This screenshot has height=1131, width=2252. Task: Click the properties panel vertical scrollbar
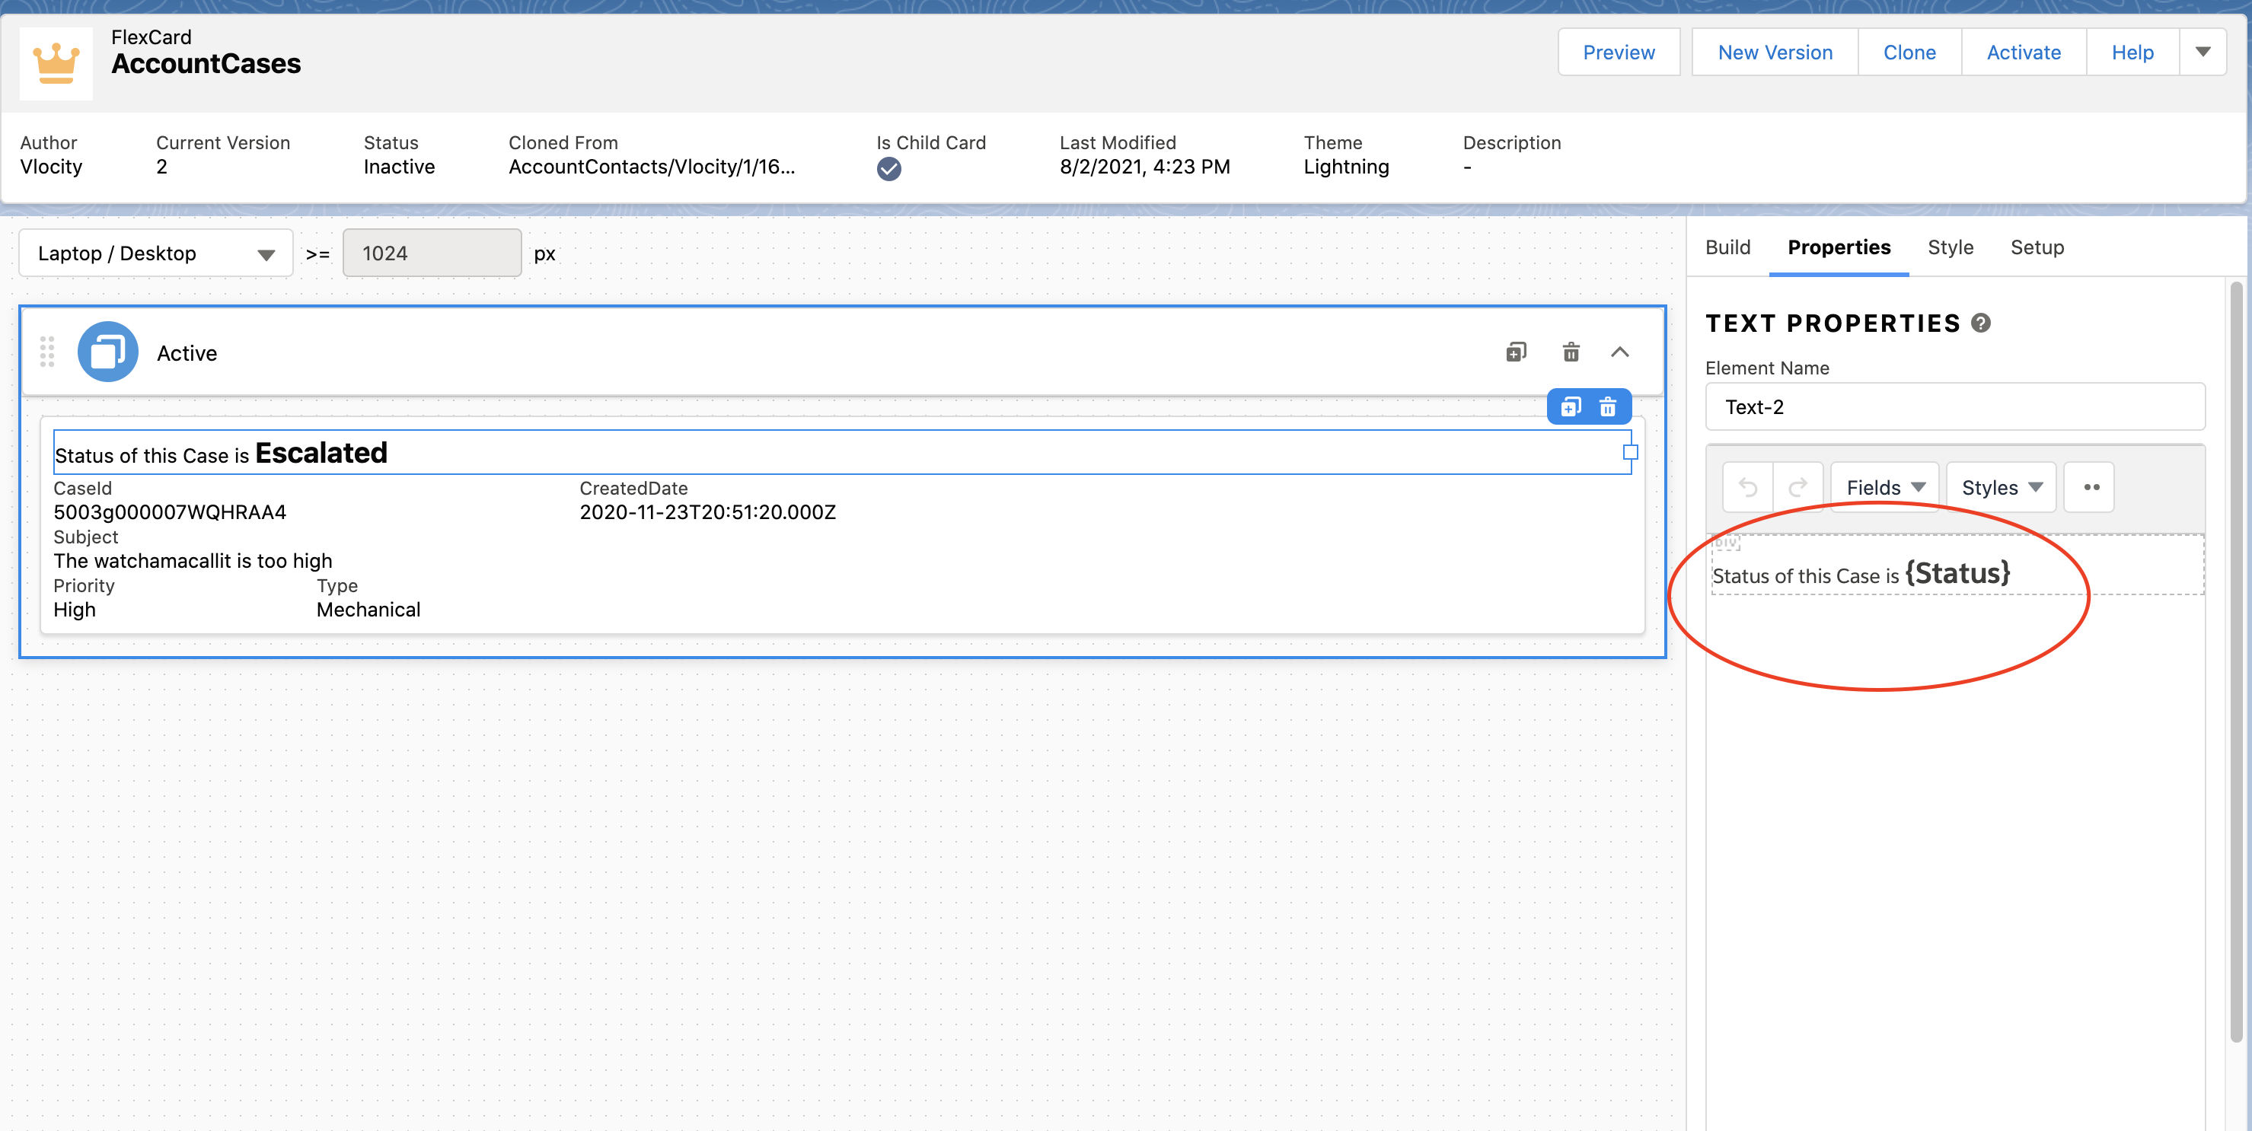(x=2236, y=661)
